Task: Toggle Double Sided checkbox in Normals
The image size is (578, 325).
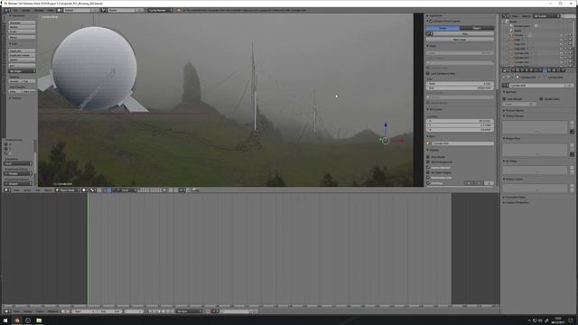Action: (x=541, y=98)
